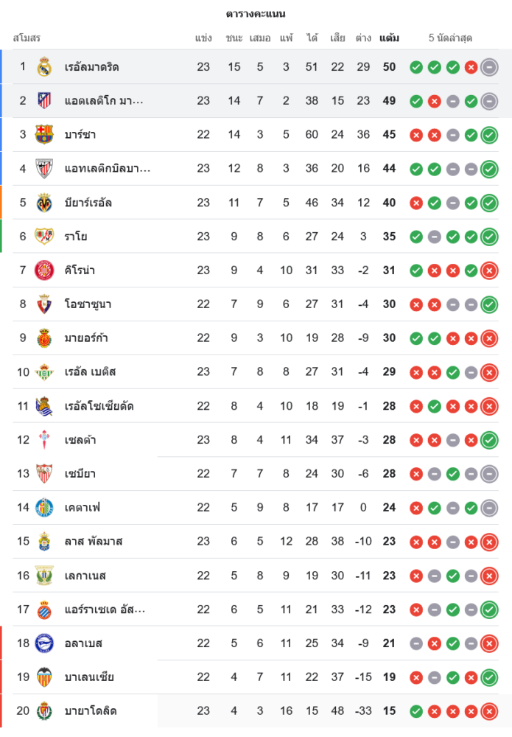Click the Barcelona crest icon
Screen dimensions: 512x737
[x=44, y=135]
